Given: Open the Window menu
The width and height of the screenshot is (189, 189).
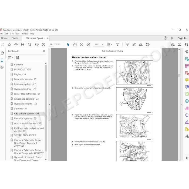Looking at the screenshot, I should coord(25,34).
